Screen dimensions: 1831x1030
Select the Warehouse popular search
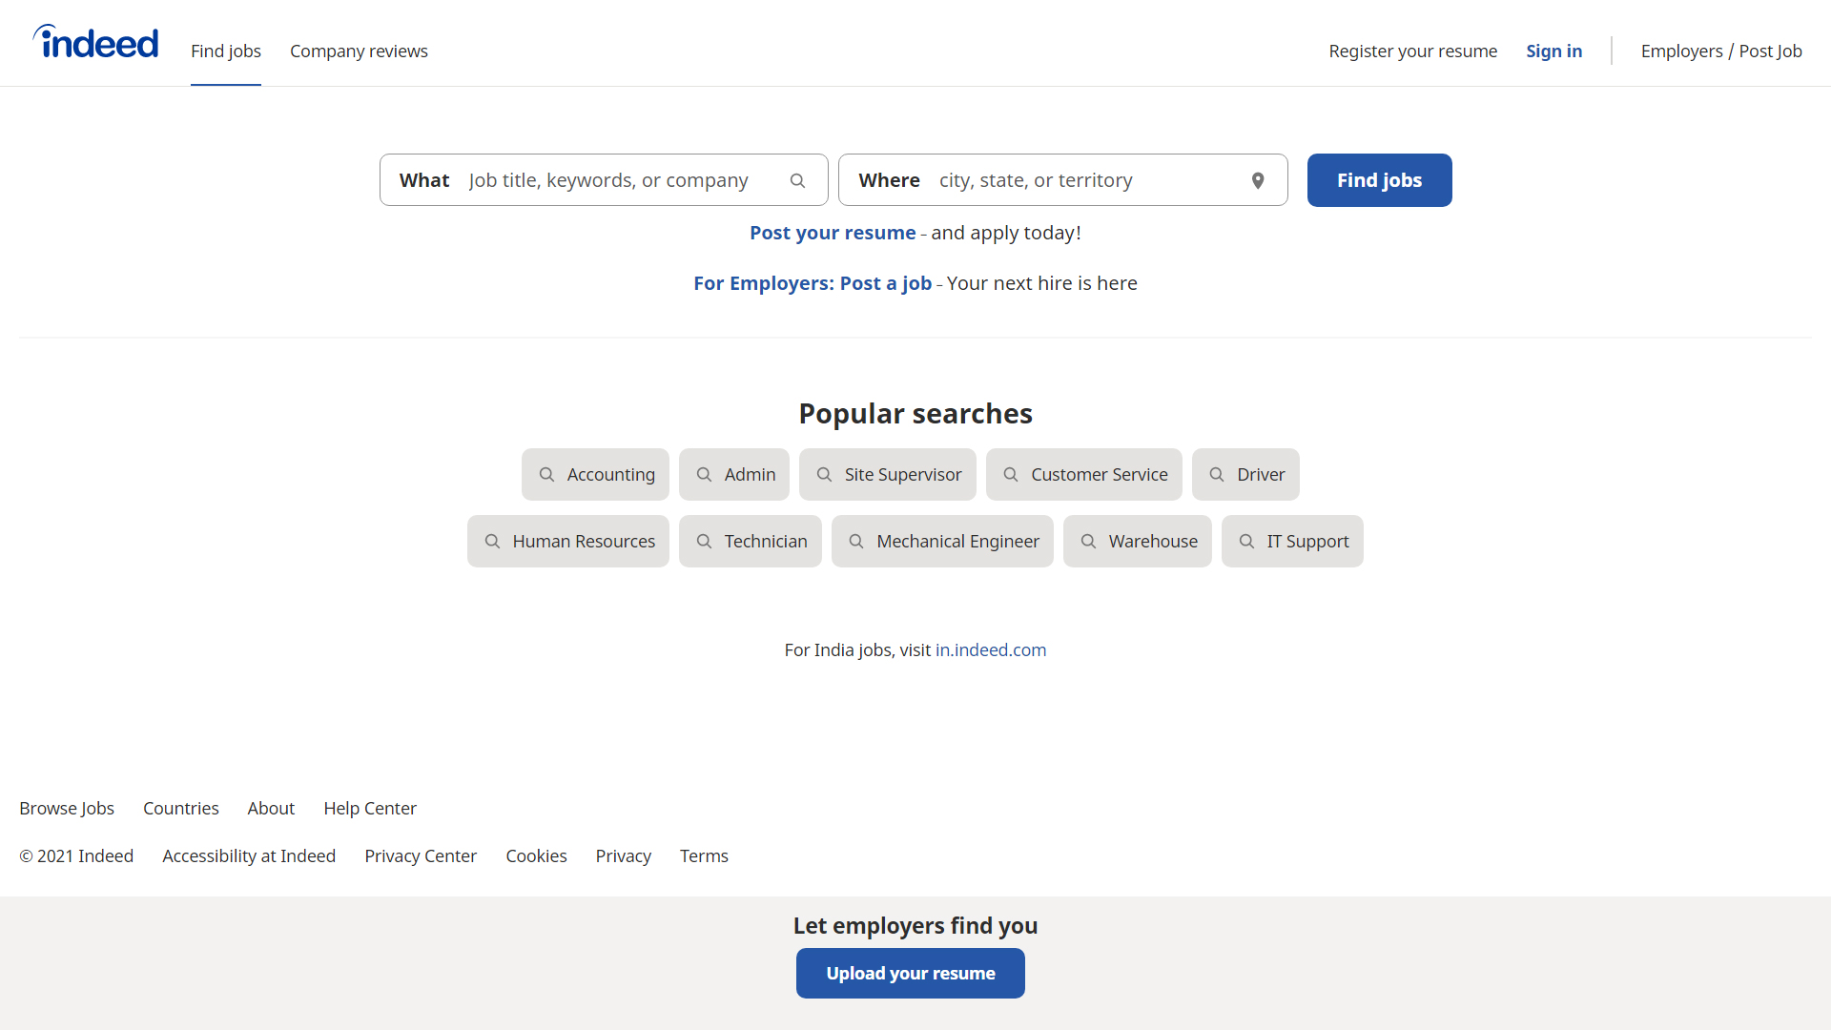tap(1137, 541)
